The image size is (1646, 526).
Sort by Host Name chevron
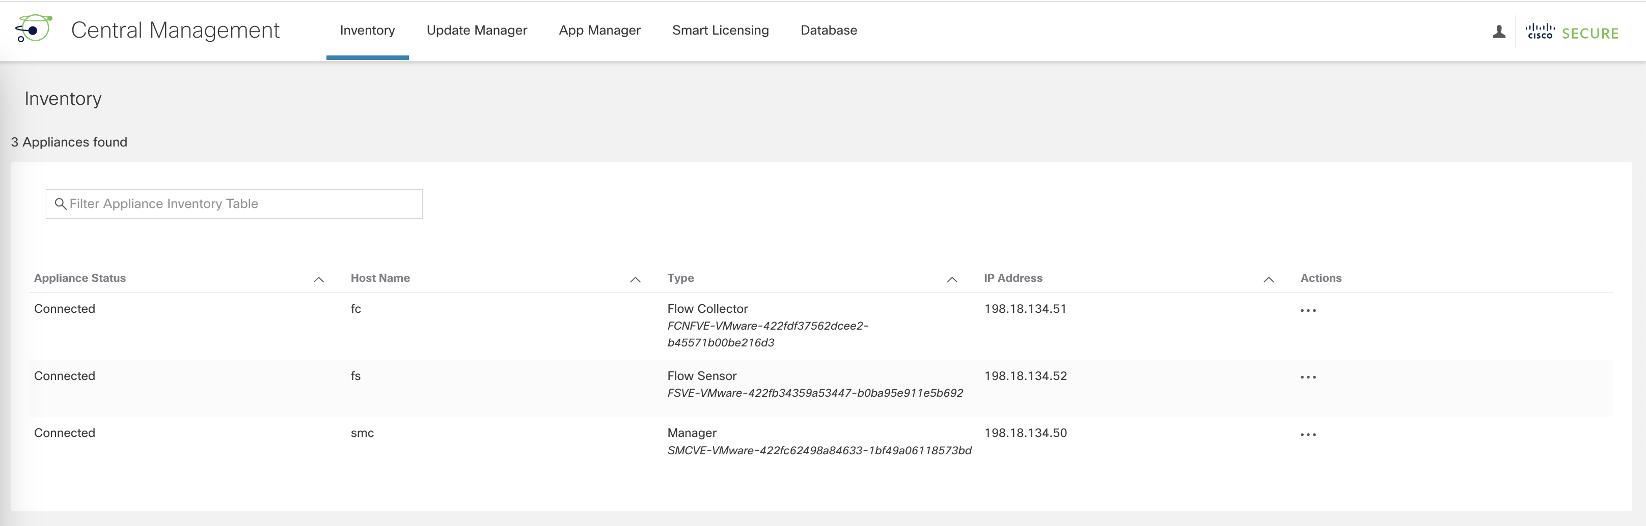click(635, 280)
